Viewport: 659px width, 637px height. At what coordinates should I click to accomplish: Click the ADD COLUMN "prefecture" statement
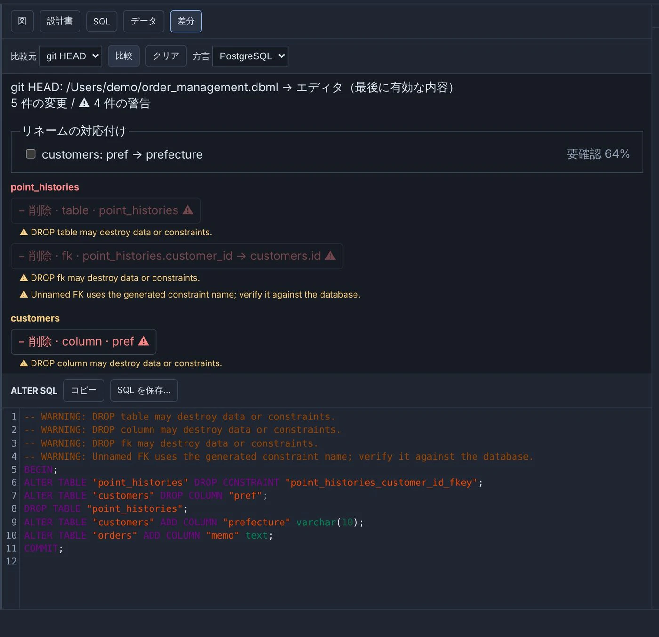(x=194, y=523)
